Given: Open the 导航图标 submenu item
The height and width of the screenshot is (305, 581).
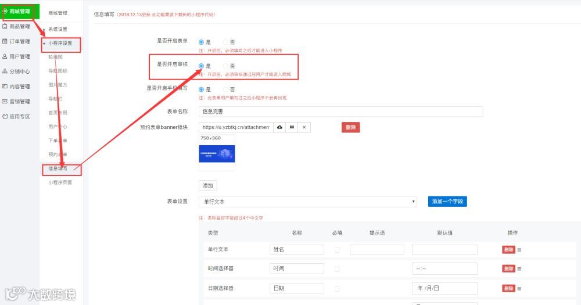Looking at the screenshot, I should (x=58, y=71).
